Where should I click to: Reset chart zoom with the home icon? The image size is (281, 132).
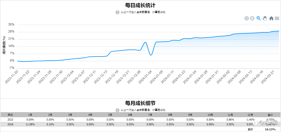tap(271, 18)
